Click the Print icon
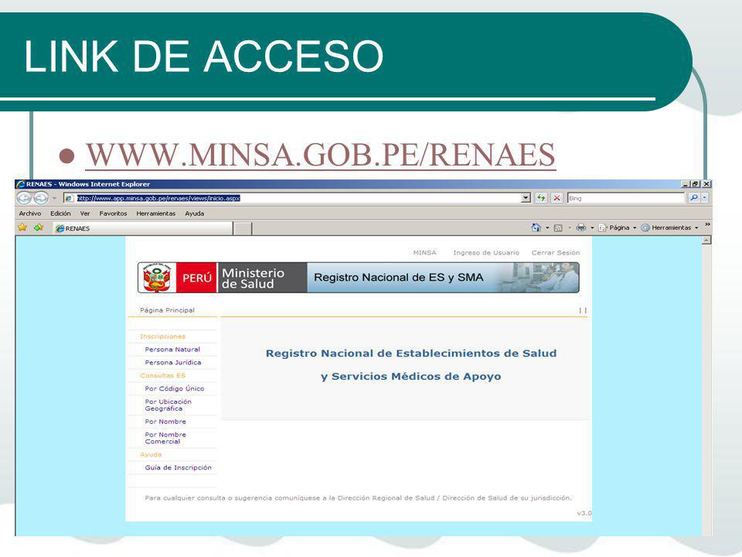 pyautogui.click(x=581, y=227)
